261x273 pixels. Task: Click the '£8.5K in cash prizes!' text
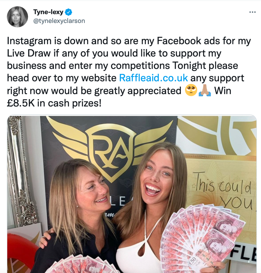tap(54, 103)
